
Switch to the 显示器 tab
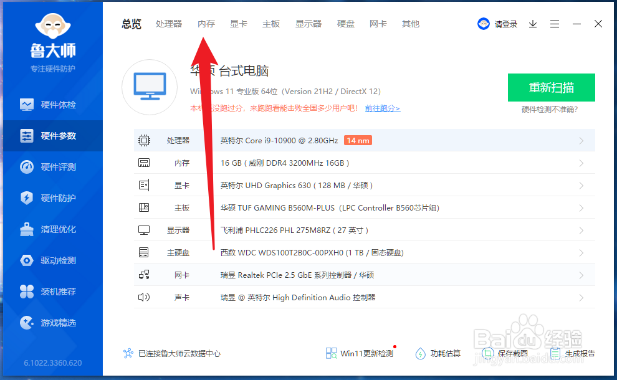pyautogui.click(x=308, y=24)
